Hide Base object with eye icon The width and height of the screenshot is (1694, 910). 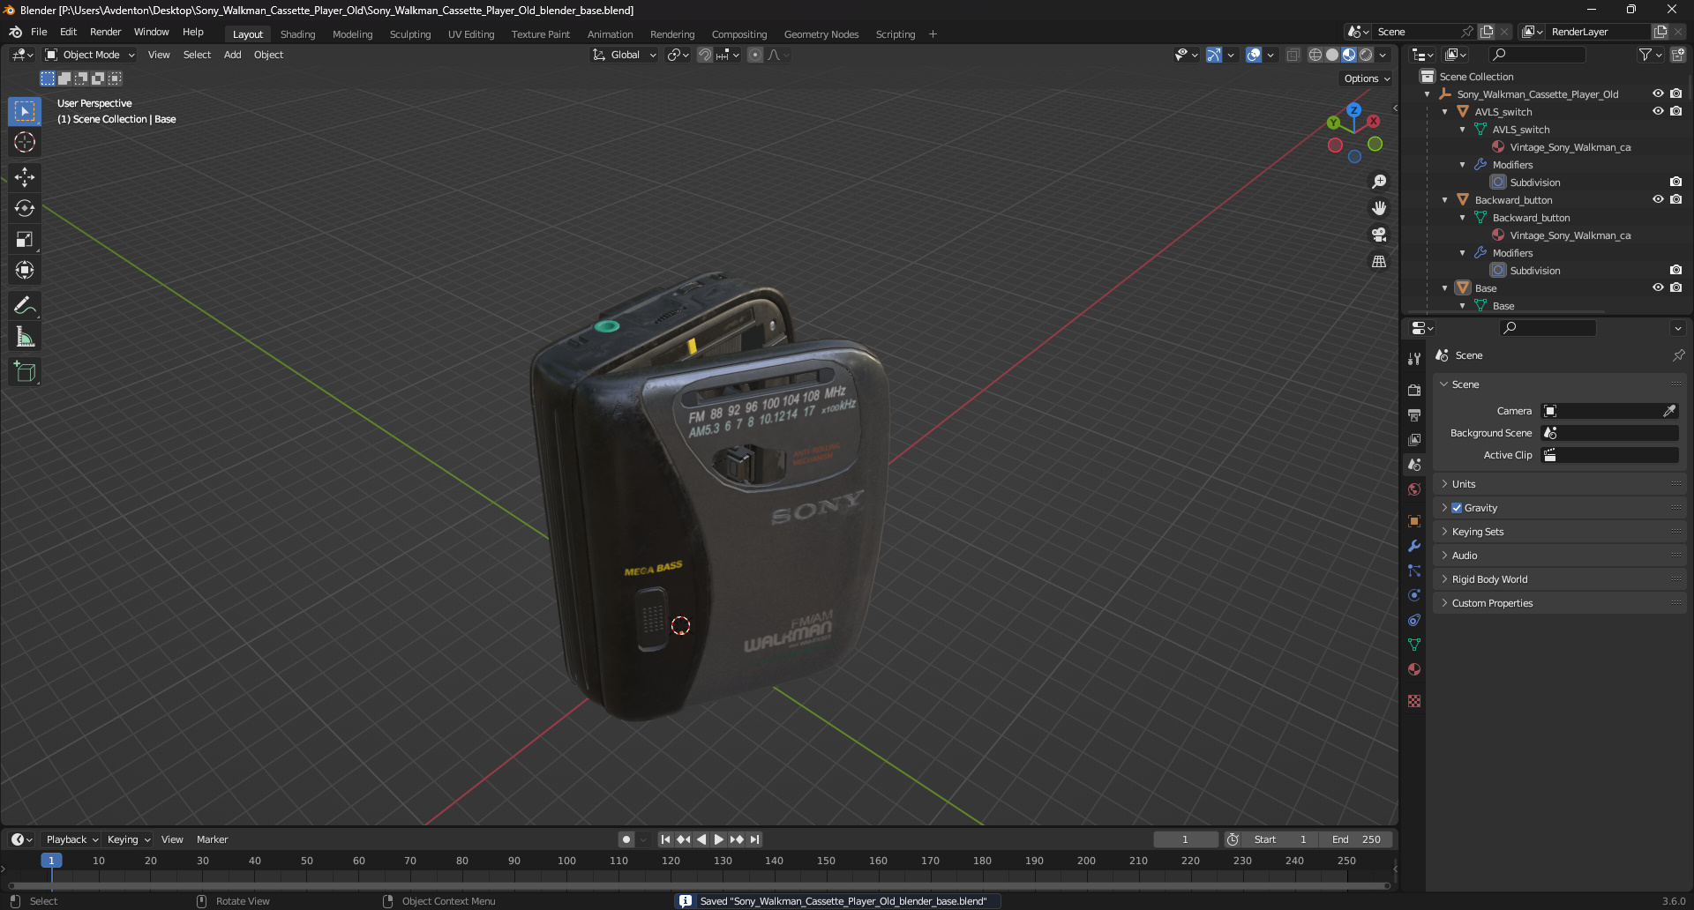click(x=1658, y=287)
